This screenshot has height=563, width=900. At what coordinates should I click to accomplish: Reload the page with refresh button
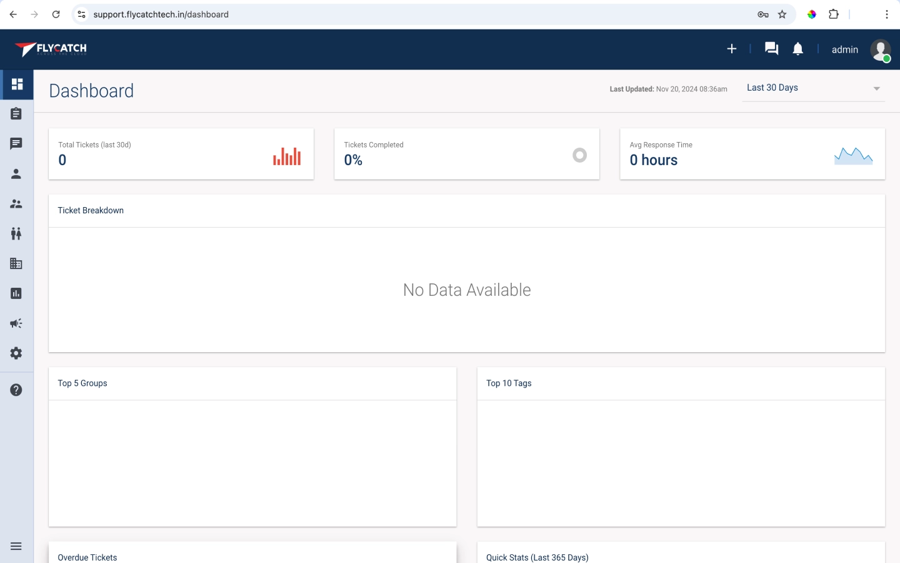click(x=56, y=14)
